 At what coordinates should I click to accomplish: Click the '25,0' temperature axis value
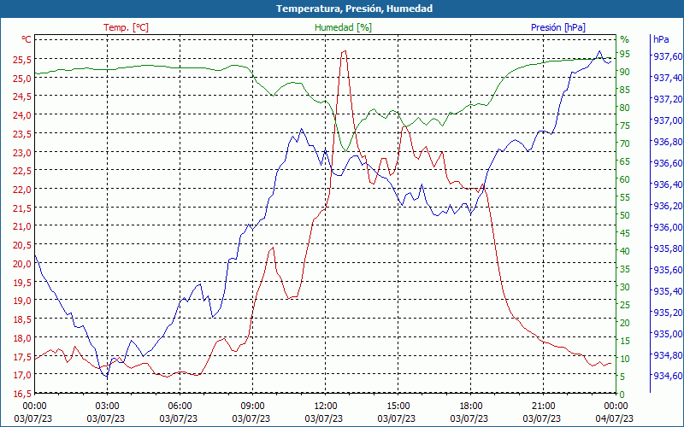(23, 79)
